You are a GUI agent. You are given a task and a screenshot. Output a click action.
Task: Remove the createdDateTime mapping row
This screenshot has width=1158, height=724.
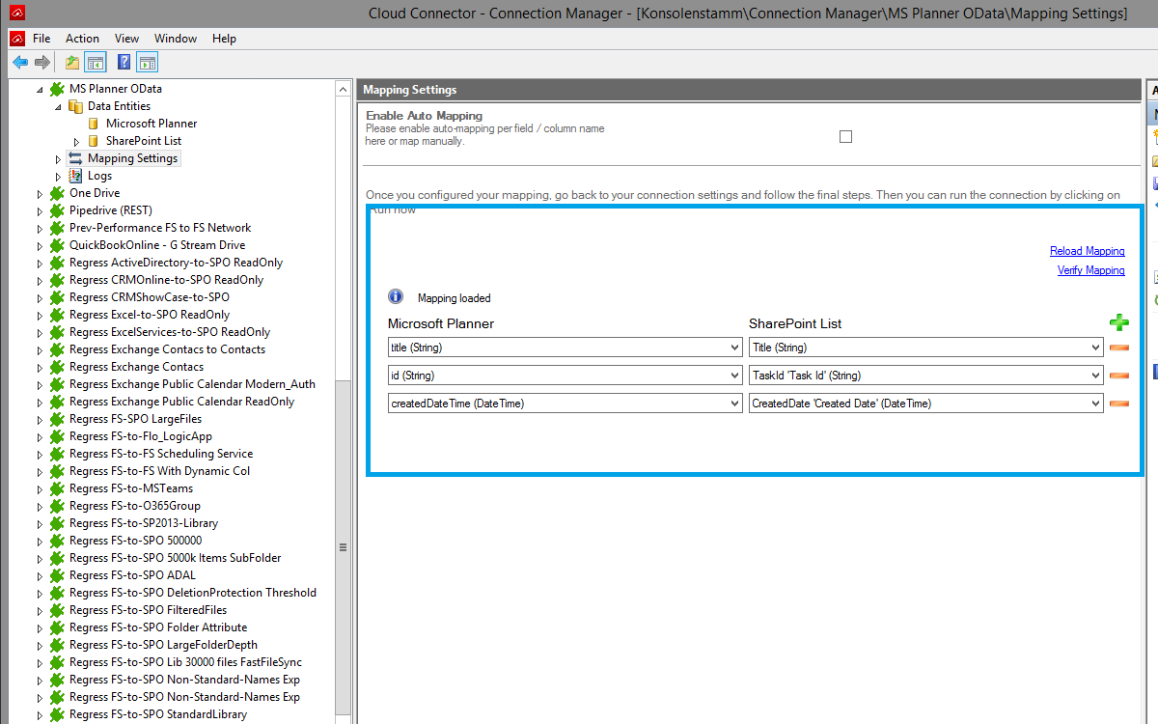[1118, 404]
